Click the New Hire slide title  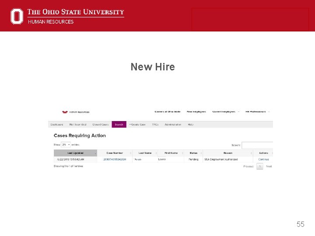(x=153, y=66)
